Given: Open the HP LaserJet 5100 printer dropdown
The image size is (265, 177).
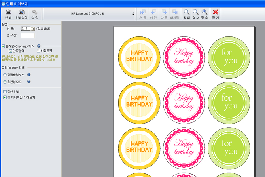Looking at the screenshot, I should pos(89,14).
